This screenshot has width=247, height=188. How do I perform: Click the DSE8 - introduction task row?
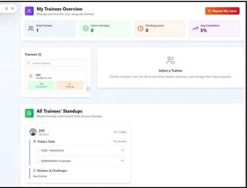[80, 150]
